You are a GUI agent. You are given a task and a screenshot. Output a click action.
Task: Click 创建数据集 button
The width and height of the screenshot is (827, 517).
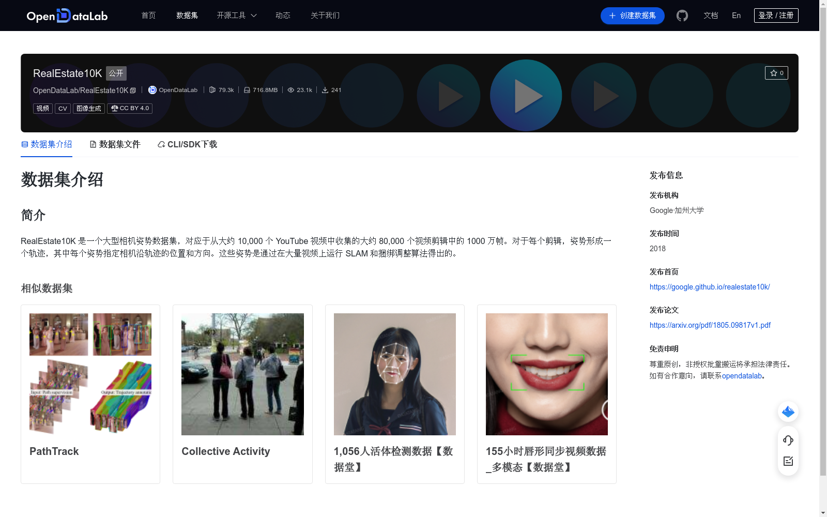click(x=633, y=16)
